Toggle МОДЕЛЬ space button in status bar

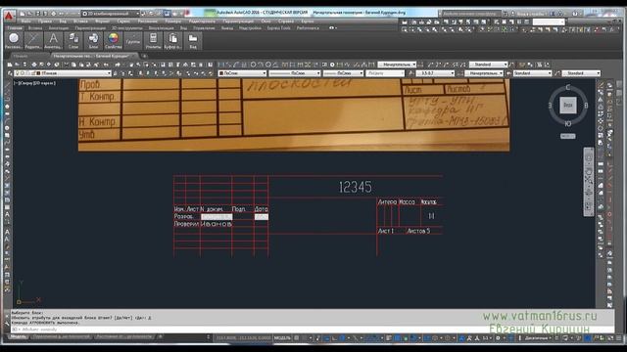282,338
